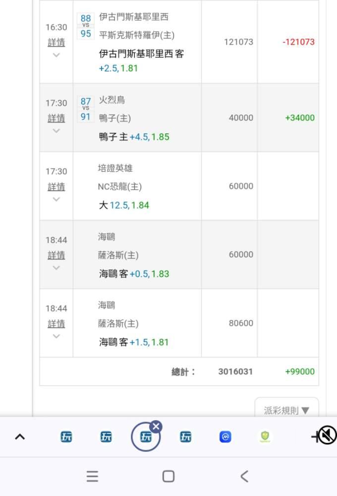337x496 pixels.
Task: Expand the 派彩規則 dropdown
Action: [286, 410]
